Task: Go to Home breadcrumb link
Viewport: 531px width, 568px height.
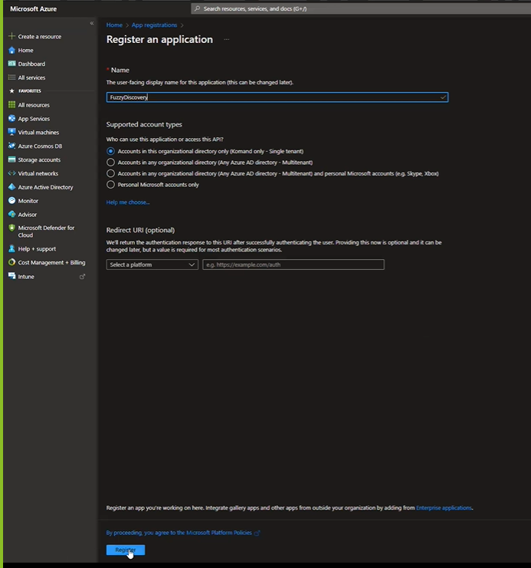Action: pyautogui.click(x=114, y=25)
